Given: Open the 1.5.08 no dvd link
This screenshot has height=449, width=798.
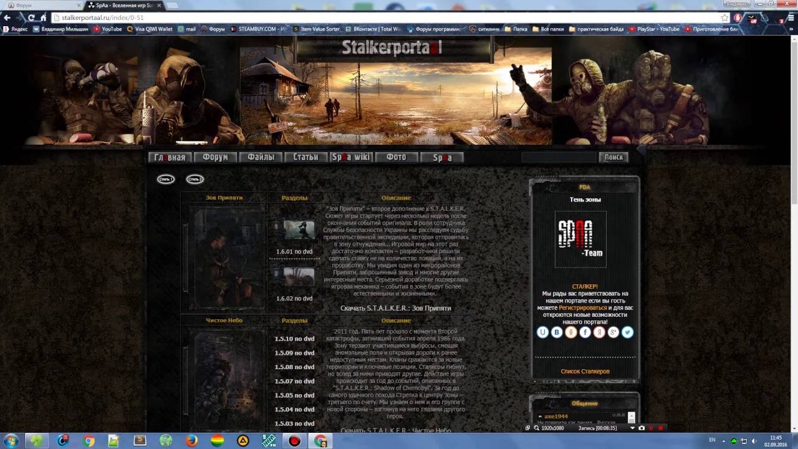Looking at the screenshot, I should pos(294,367).
